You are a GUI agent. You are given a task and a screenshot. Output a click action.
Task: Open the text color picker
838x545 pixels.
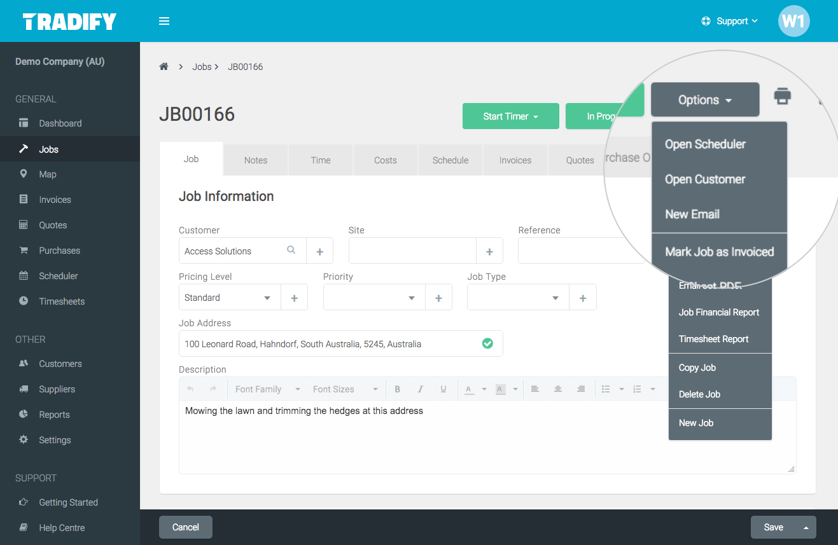click(x=484, y=389)
